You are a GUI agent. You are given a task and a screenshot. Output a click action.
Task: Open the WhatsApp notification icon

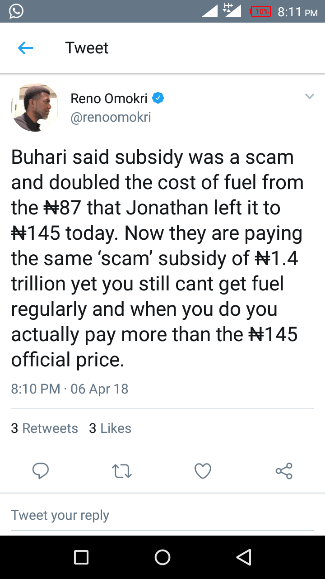pyautogui.click(x=16, y=11)
